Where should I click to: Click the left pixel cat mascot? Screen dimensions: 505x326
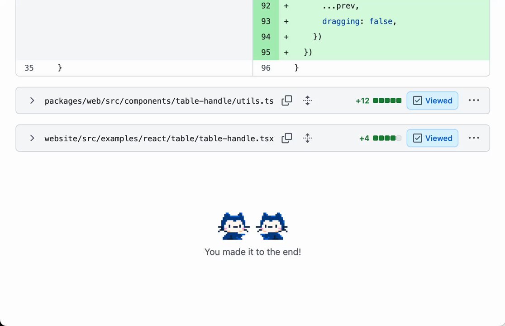click(233, 226)
